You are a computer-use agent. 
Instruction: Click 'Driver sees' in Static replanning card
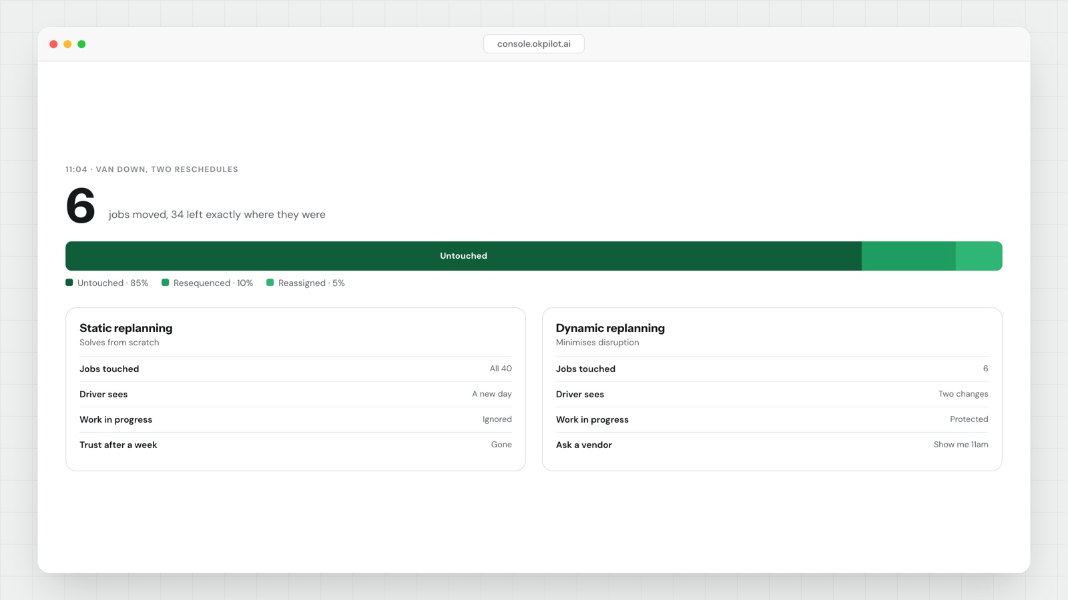pos(103,394)
